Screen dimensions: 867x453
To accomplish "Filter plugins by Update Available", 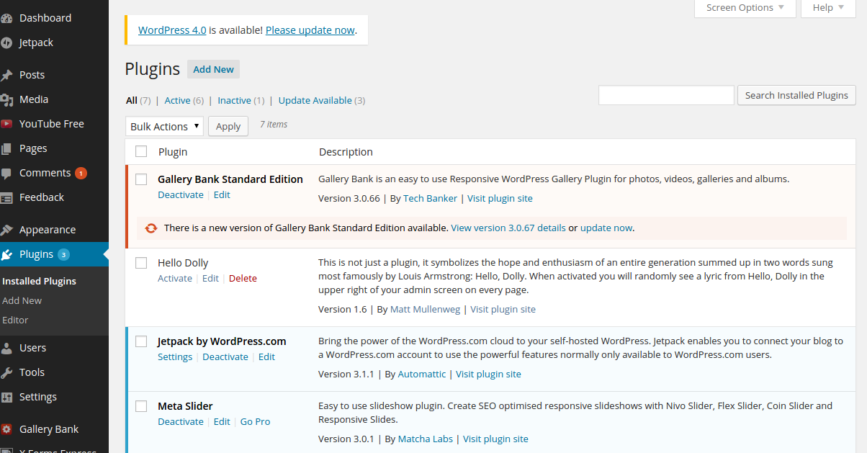I will 315,101.
